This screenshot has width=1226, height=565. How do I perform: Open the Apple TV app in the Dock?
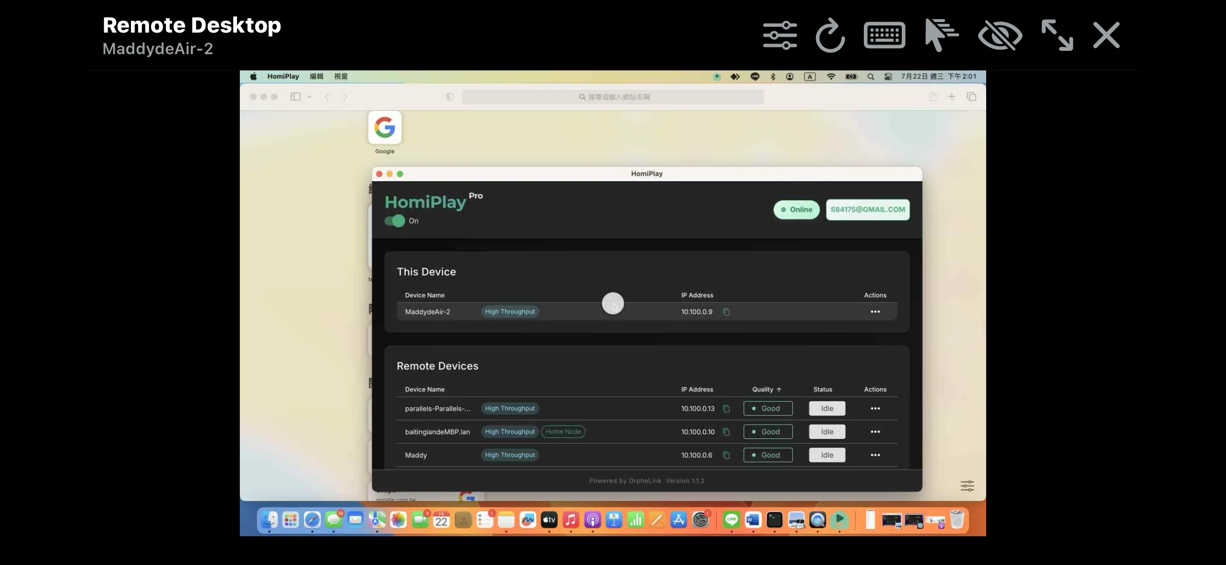click(x=549, y=520)
